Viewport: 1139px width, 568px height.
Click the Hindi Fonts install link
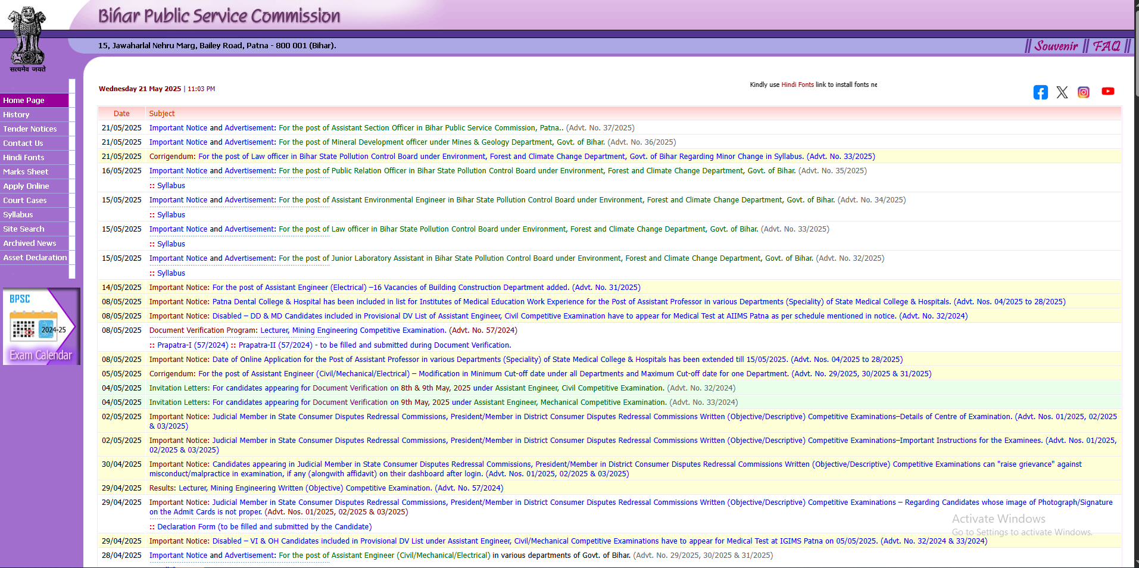[x=797, y=85]
